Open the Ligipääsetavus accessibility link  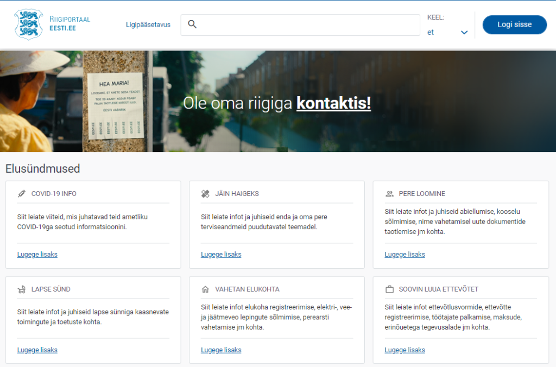click(148, 25)
